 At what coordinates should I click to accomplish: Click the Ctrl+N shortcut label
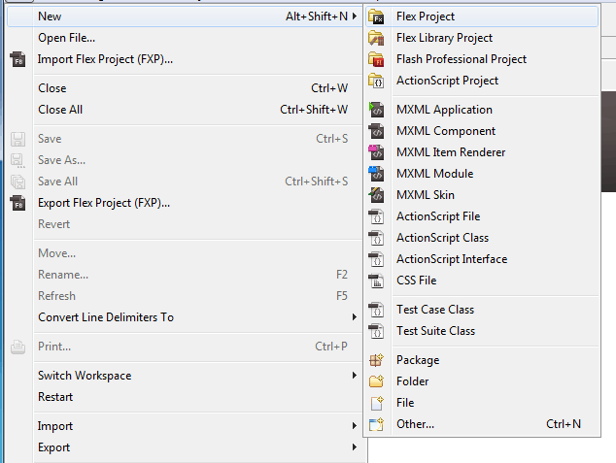pos(564,424)
